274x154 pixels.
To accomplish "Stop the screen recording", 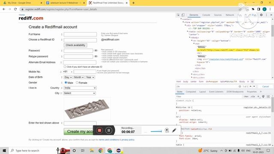I will pyautogui.click(x=99, y=130).
